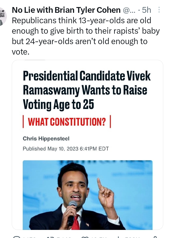Click the author name Chris Hippensteel
The width and height of the screenshot is (169, 238).
46,138
